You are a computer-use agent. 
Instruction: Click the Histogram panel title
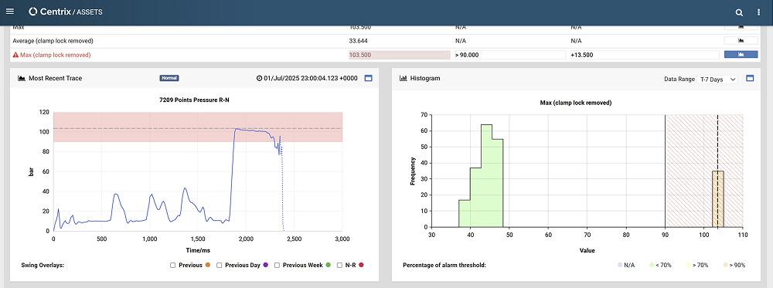point(425,78)
